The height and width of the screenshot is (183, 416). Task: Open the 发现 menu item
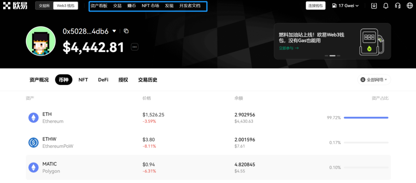point(169,6)
